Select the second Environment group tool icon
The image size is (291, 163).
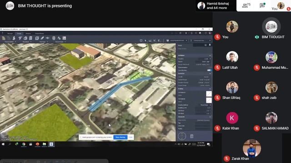pyautogui.click(x=59, y=38)
